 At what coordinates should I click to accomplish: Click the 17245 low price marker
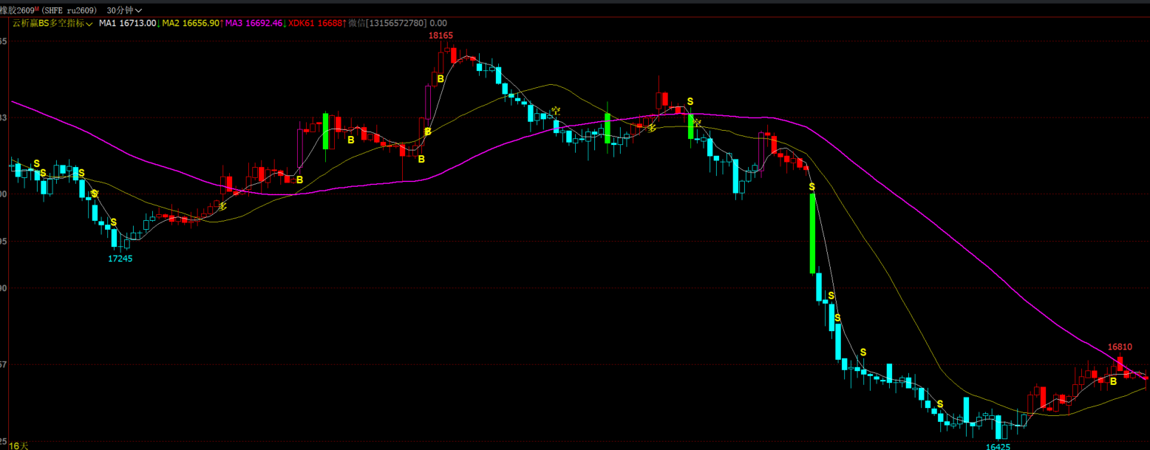click(x=120, y=259)
